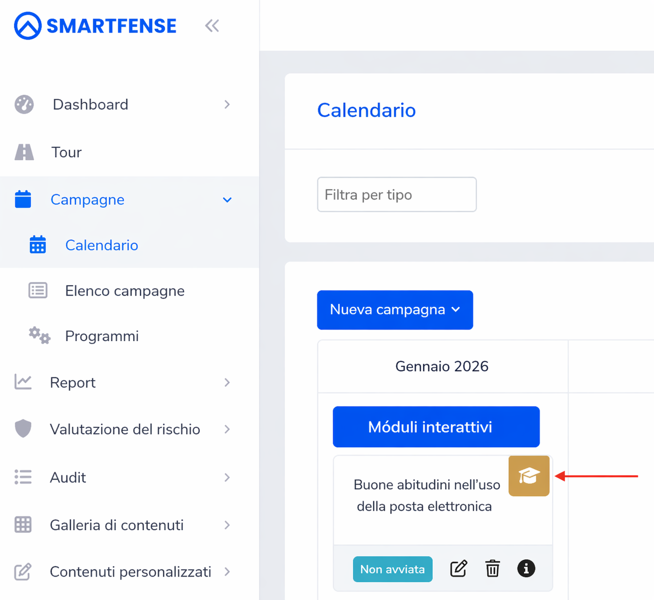654x600 pixels.
Task: Collapse the Campagne menu chevron
Action: (227, 200)
